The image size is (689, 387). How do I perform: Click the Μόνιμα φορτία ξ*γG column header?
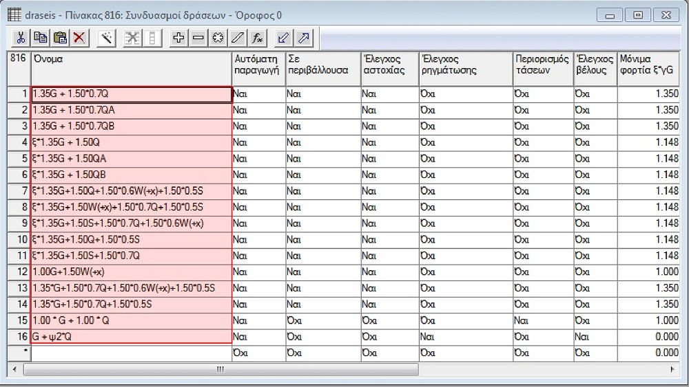coord(648,69)
